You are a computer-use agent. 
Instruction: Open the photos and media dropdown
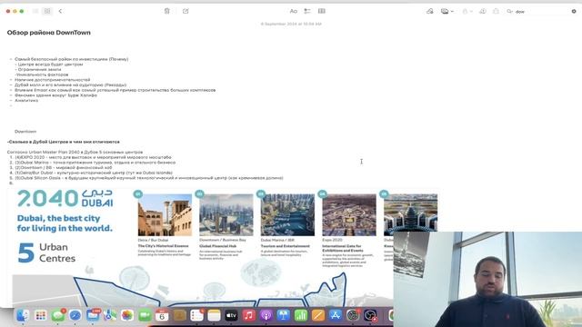(x=447, y=11)
